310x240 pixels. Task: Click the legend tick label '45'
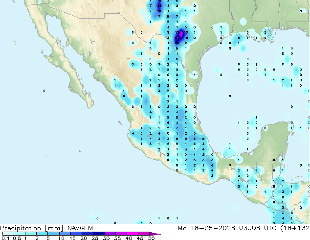pyautogui.click(x=140, y=238)
